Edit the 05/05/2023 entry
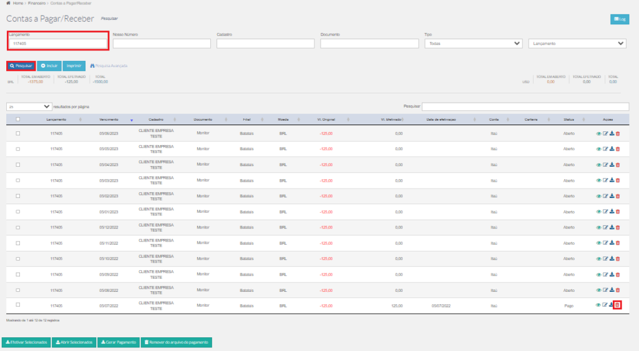The height and width of the screenshot is (351, 639). (605, 149)
